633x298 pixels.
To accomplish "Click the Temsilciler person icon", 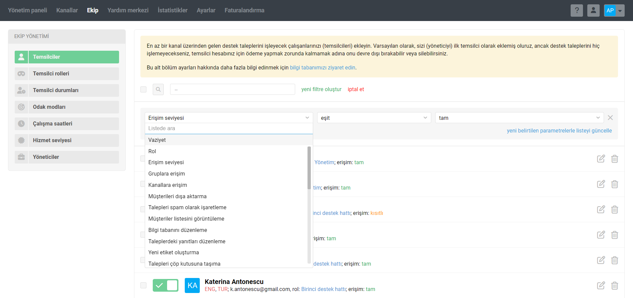I will [21, 57].
